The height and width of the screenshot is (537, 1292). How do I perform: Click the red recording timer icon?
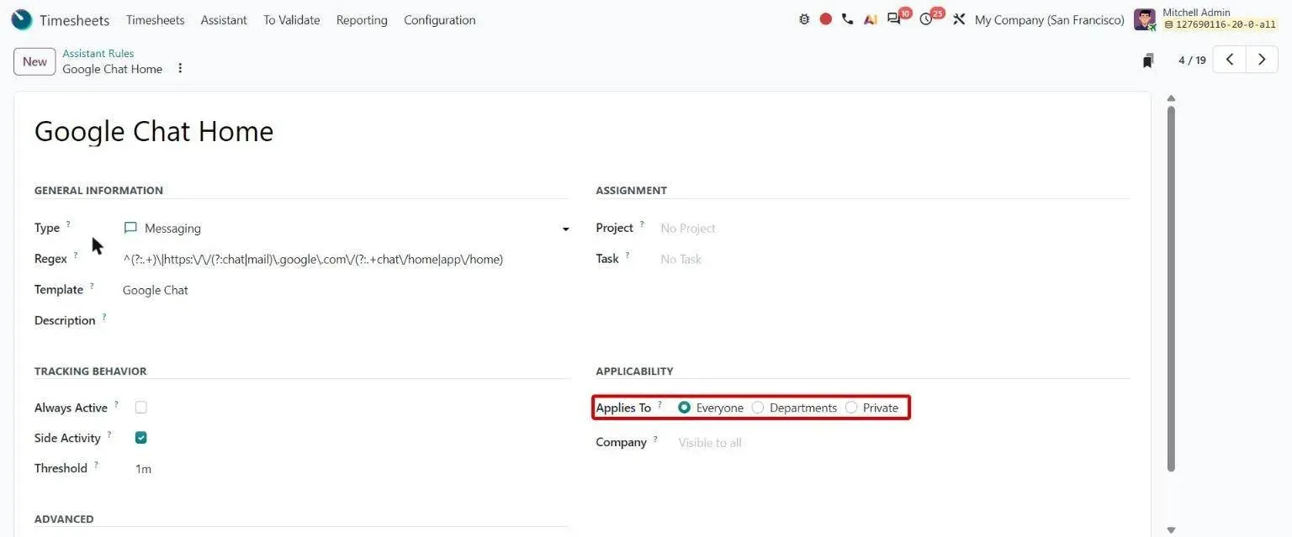pos(826,19)
